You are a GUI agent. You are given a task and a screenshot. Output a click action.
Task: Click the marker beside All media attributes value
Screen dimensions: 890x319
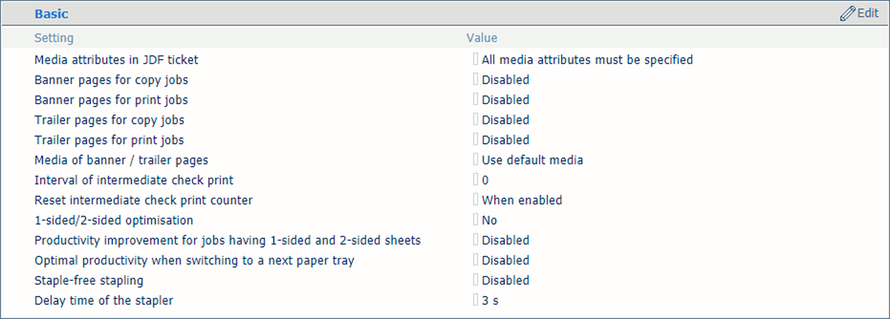[476, 60]
